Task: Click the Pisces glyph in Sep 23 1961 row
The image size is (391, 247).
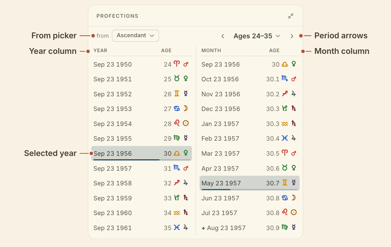Action: pyautogui.click(x=177, y=228)
